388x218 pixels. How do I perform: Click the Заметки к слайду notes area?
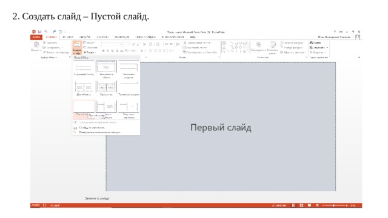[x=97, y=198]
